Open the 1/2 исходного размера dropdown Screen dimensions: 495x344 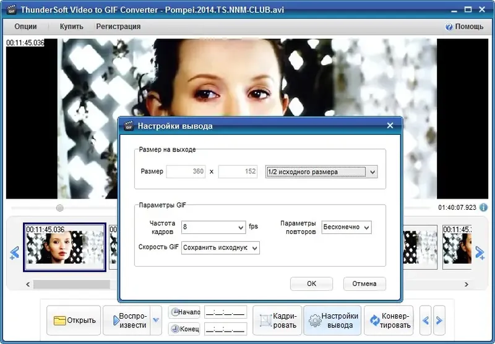[x=321, y=171]
